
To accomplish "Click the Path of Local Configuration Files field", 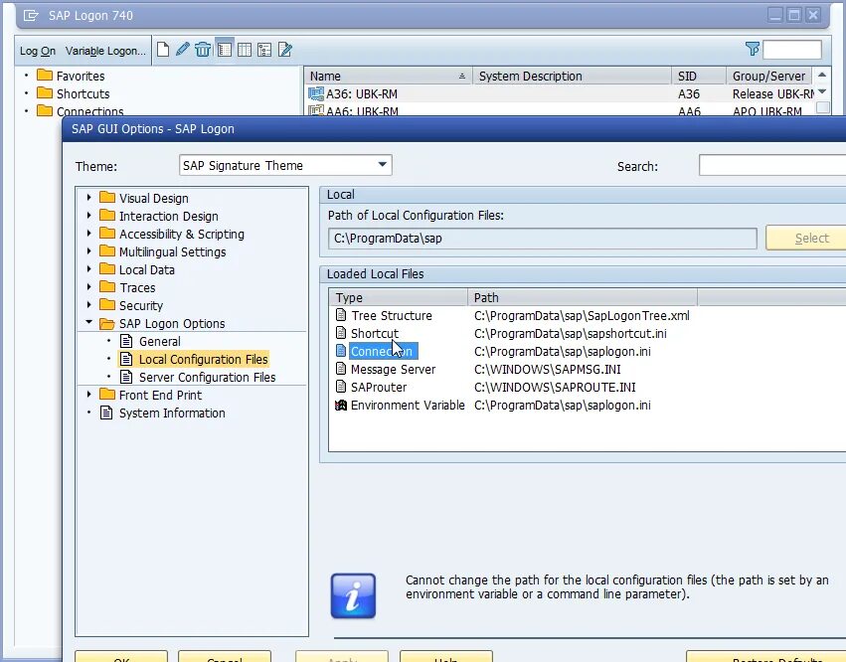I will (x=542, y=239).
